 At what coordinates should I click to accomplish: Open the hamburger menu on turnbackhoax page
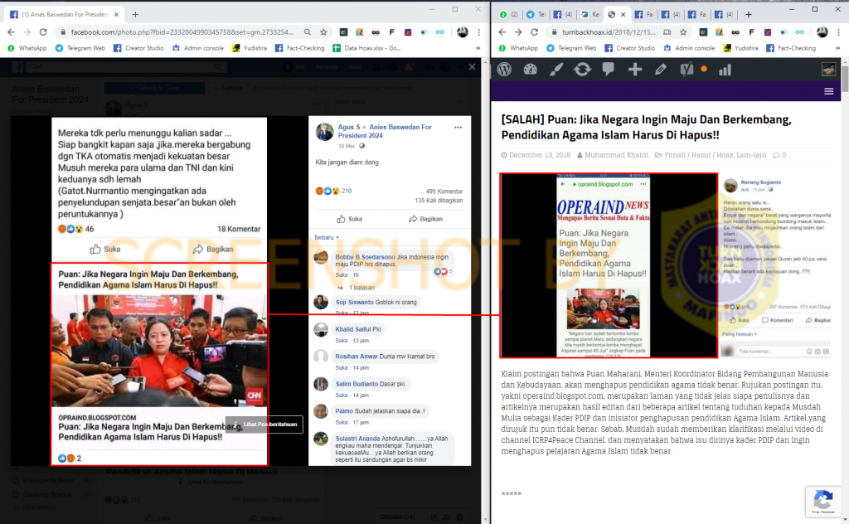tap(828, 91)
